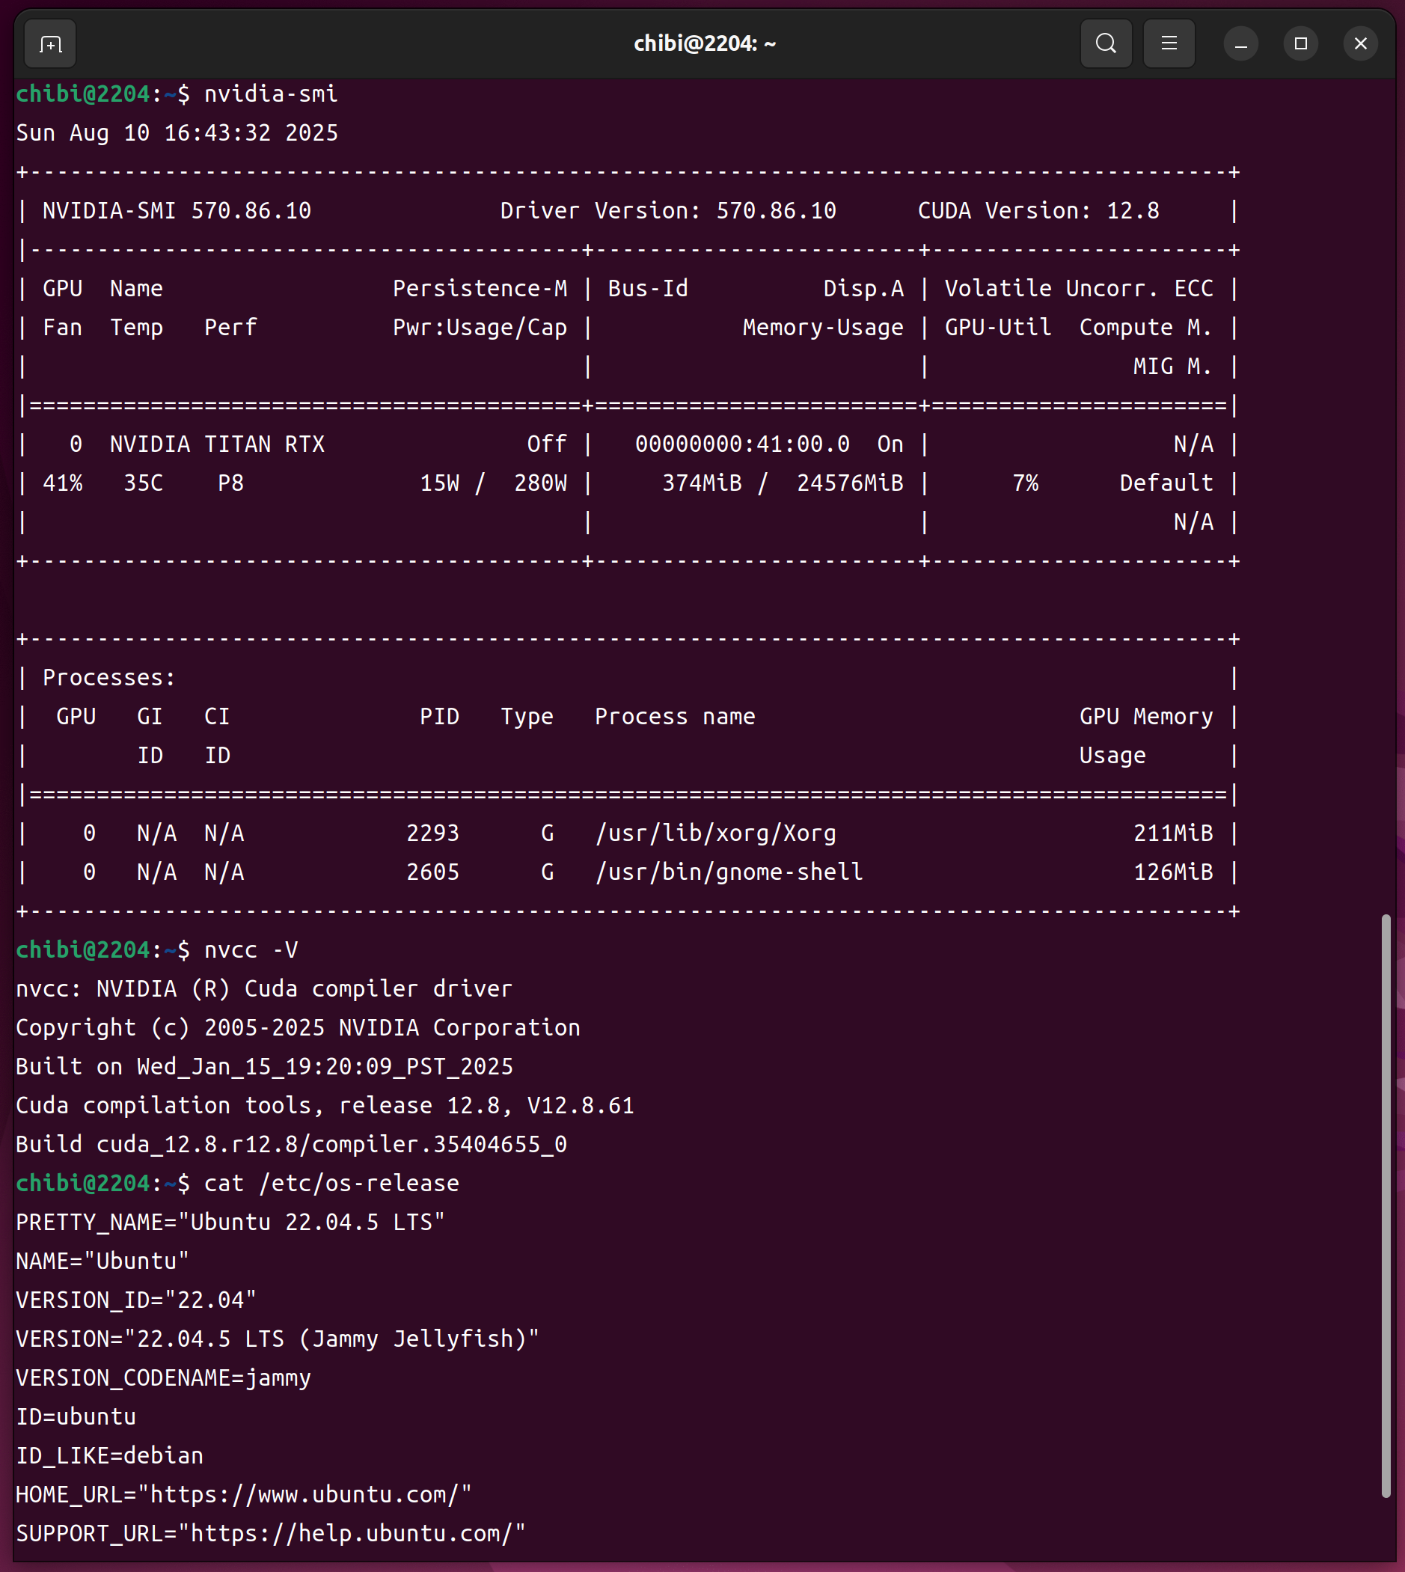1405x1572 pixels.
Task: Close the terminal window
Action: (x=1360, y=44)
